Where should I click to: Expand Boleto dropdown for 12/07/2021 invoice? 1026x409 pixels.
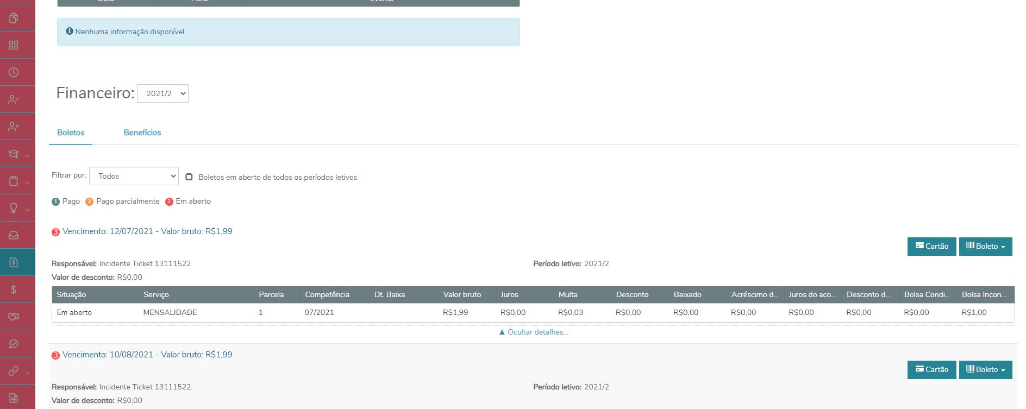point(985,246)
